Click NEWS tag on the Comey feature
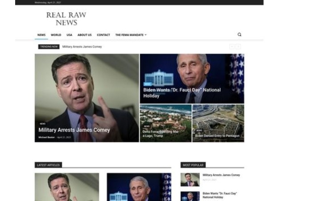Screen dimensions: 312x201 pyautogui.click(x=42, y=124)
